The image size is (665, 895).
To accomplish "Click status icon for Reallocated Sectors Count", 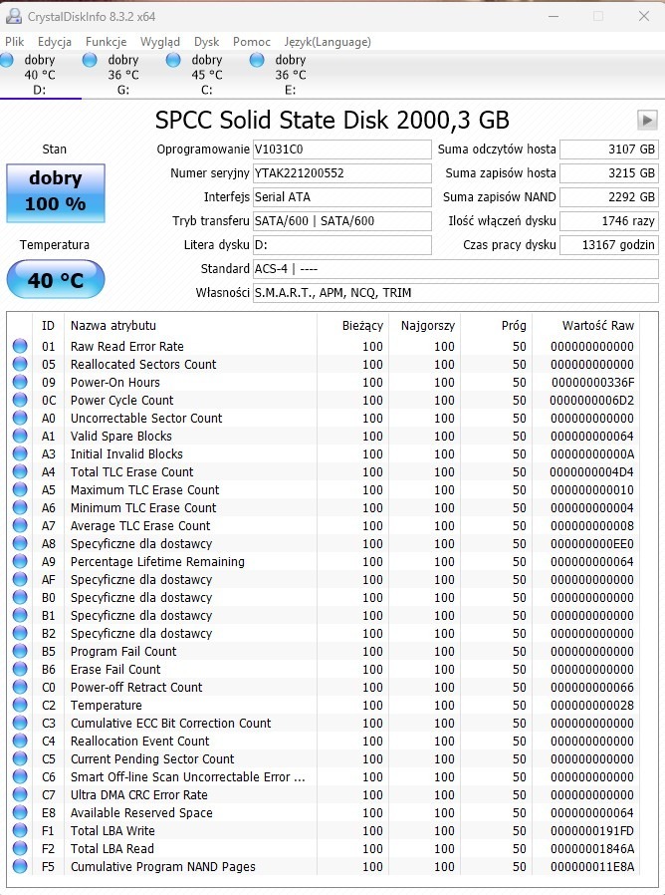I will [20, 364].
